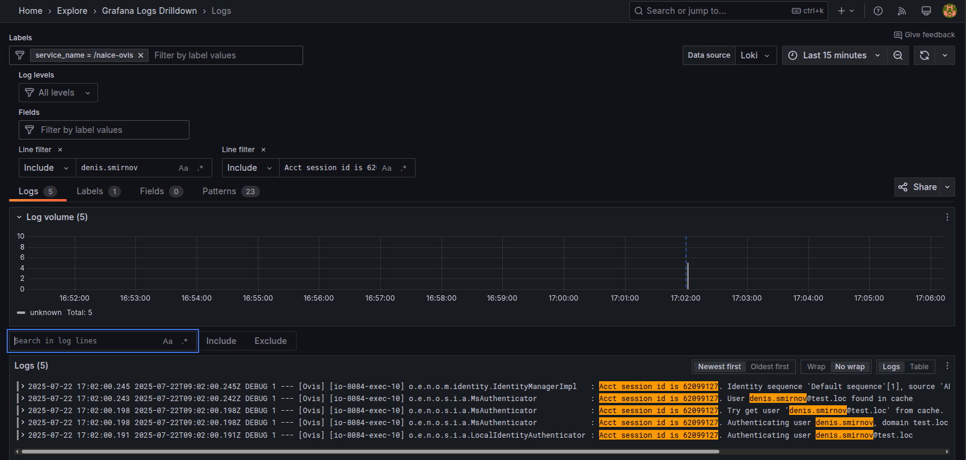Click the zoom out time range icon

tap(897, 55)
